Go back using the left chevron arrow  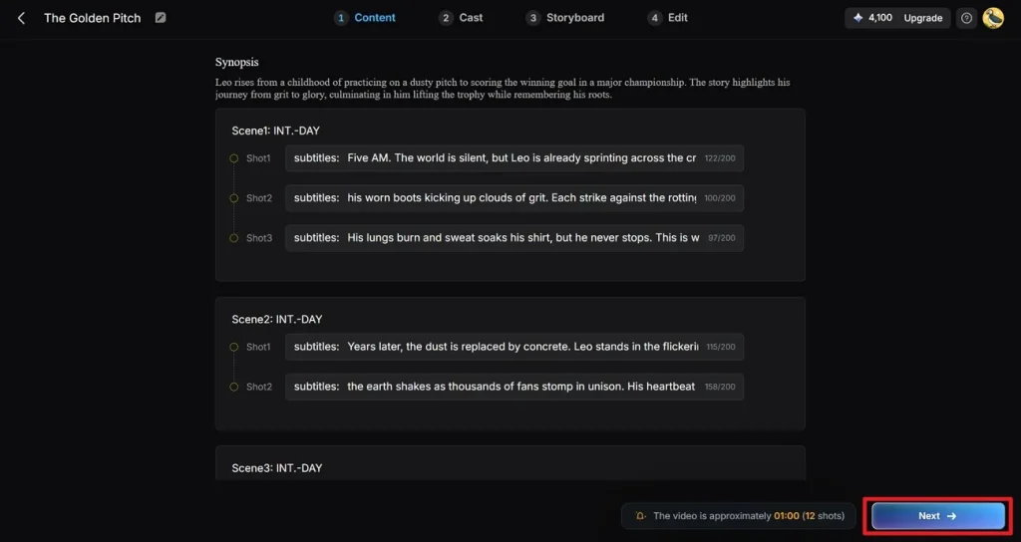coord(21,18)
